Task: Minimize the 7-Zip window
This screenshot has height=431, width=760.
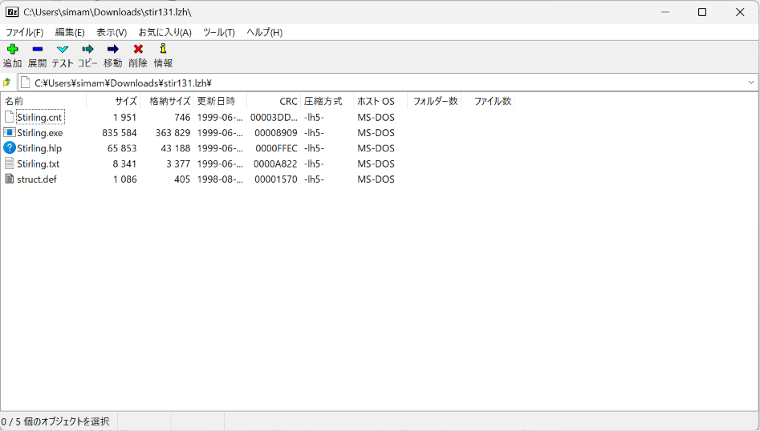Action: click(665, 12)
